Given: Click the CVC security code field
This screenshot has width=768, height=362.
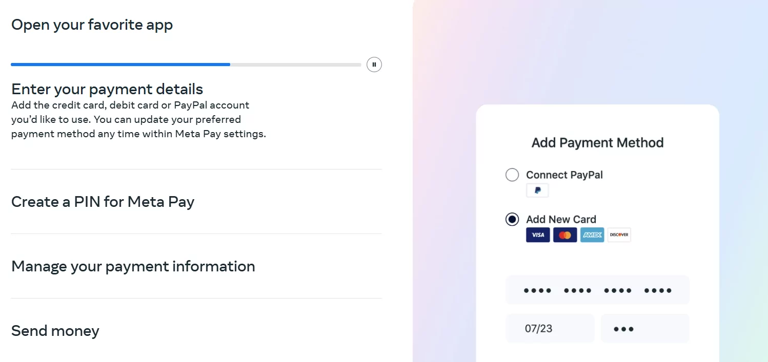Looking at the screenshot, I should [645, 328].
